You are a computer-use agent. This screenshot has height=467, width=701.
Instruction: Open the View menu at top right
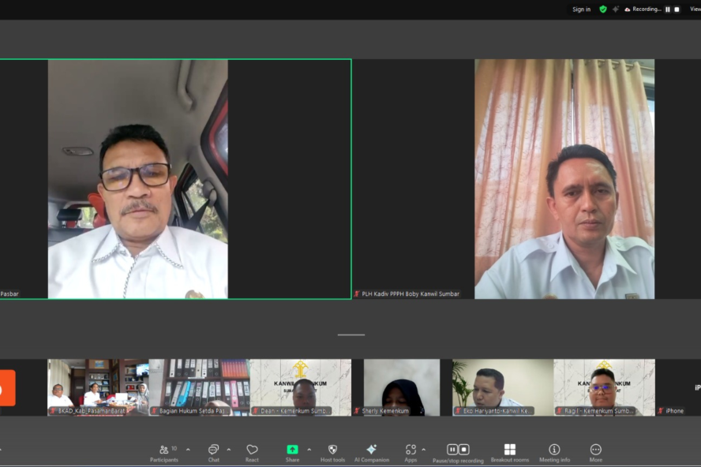point(694,9)
